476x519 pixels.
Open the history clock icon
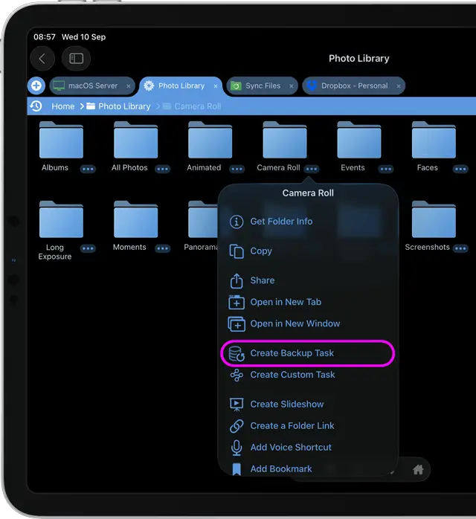point(36,106)
